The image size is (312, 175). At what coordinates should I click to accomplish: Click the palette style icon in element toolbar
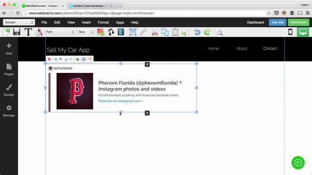90,59
